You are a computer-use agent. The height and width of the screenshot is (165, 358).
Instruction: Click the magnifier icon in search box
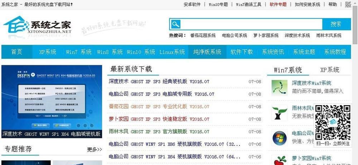[x=175, y=24]
